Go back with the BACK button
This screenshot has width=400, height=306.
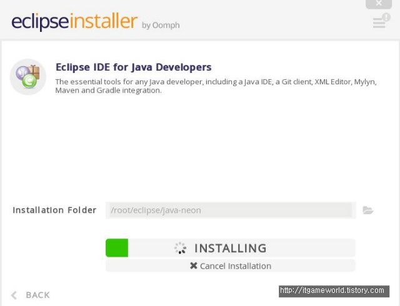tap(31, 295)
